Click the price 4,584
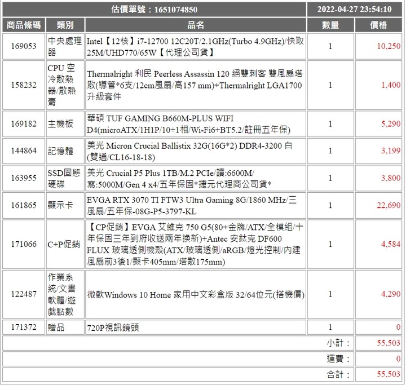The height and width of the screenshot is (385, 406). coord(391,244)
